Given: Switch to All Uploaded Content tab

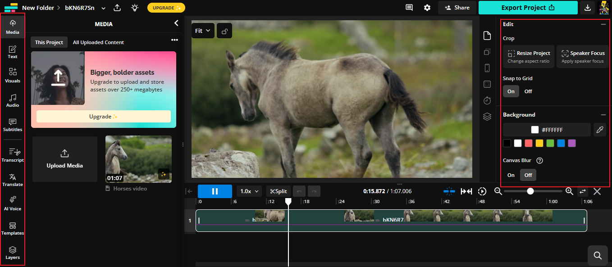Looking at the screenshot, I should click(x=98, y=42).
